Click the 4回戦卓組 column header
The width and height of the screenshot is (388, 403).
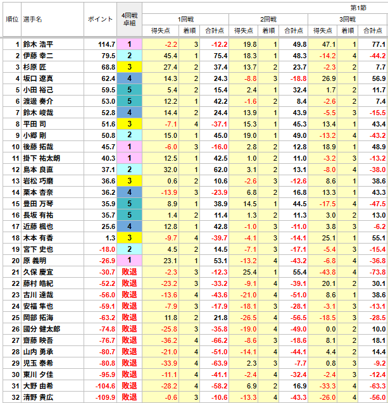[130, 19]
